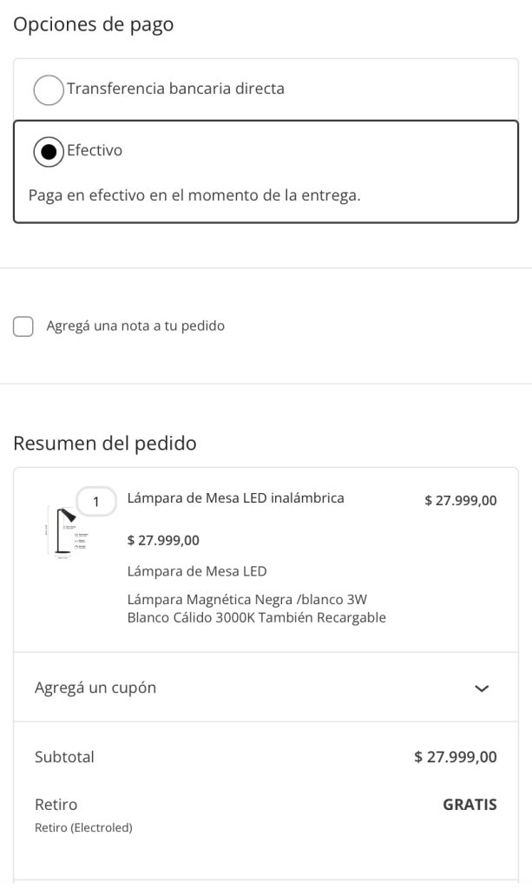Click the product line total at right
Viewport: 532px width, 889px height.
[x=460, y=500]
